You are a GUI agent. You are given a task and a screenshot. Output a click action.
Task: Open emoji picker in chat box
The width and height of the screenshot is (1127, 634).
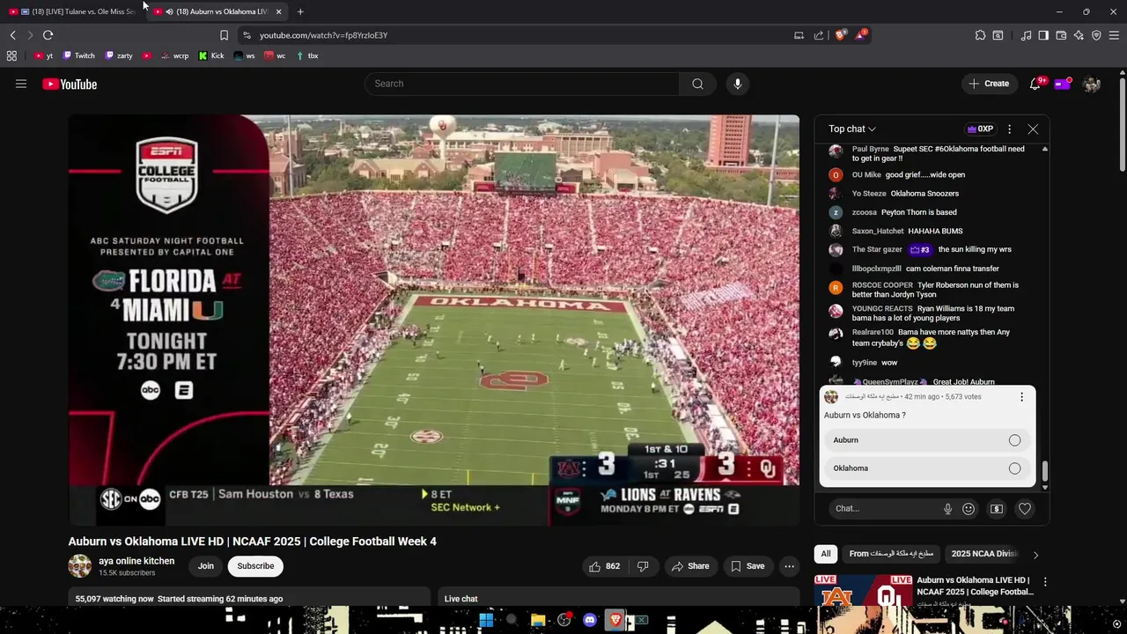(969, 508)
